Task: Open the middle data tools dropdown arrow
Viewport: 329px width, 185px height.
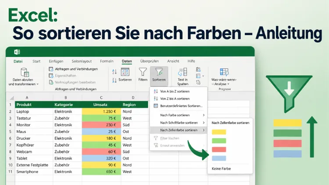Action: tap(203, 76)
